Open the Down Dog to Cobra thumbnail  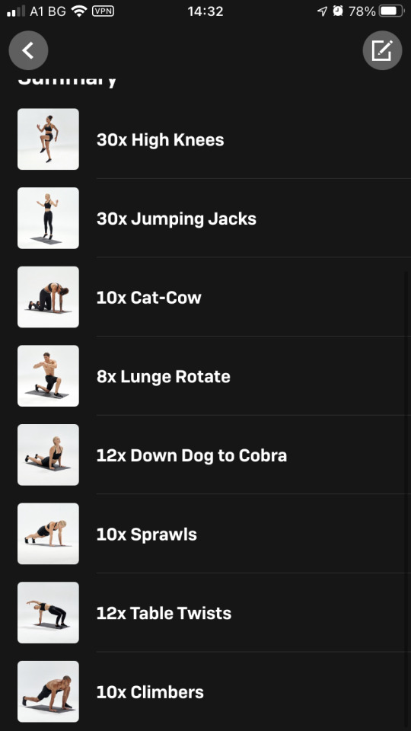coord(48,455)
